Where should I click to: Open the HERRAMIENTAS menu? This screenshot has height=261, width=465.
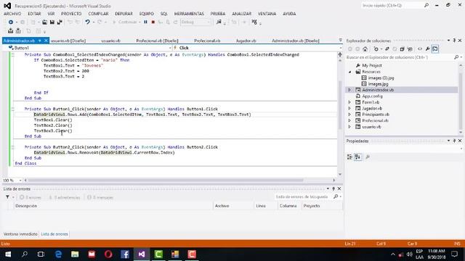(x=189, y=14)
